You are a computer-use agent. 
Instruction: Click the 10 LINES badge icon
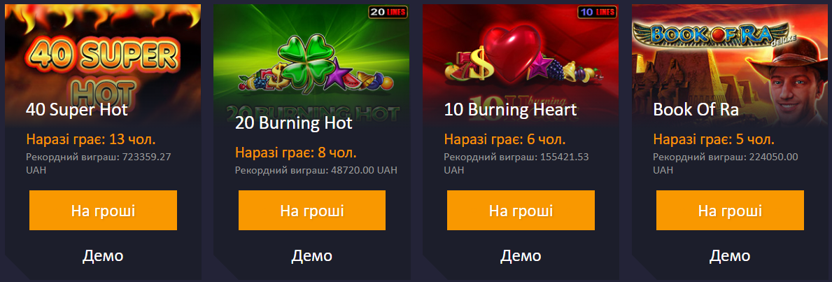pyautogui.click(x=596, y=12)
